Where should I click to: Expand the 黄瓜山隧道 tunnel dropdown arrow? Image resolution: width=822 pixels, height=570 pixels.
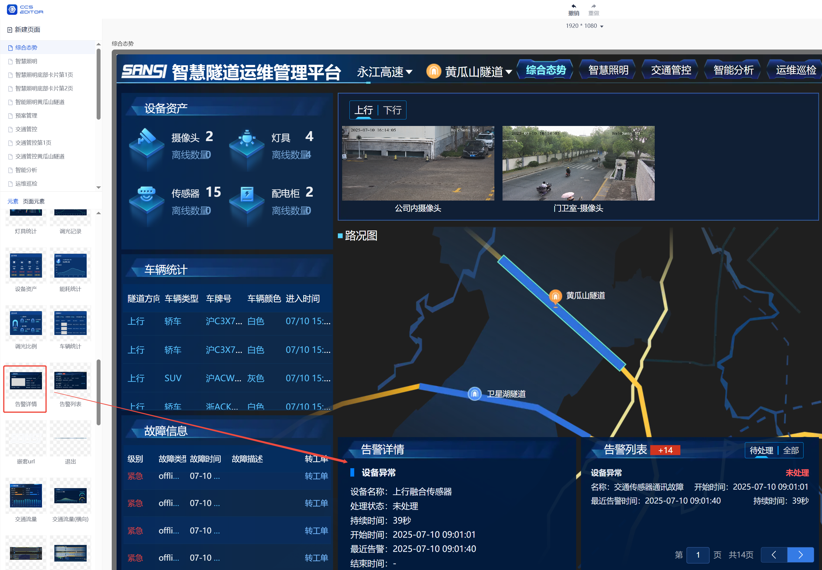point(509,72)
